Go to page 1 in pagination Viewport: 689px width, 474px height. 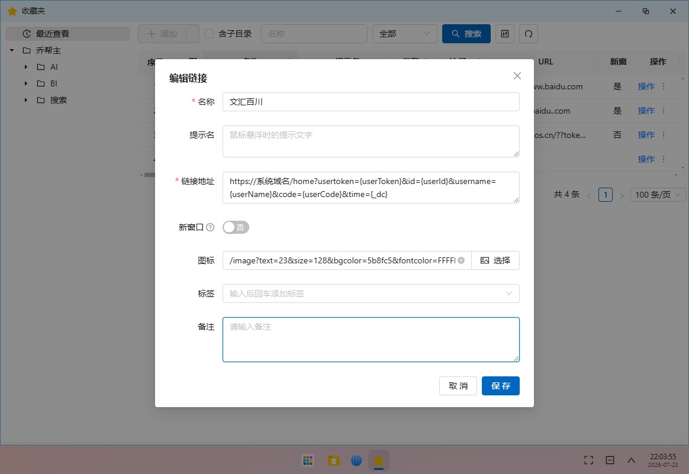coord(606,195)
